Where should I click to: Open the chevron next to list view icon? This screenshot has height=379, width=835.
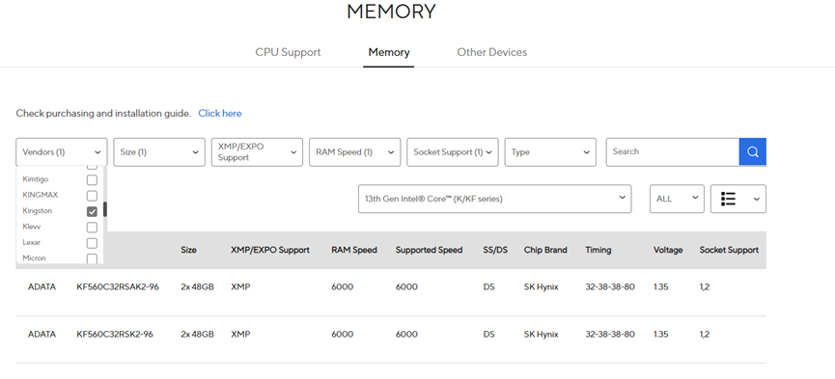point(756,199)
